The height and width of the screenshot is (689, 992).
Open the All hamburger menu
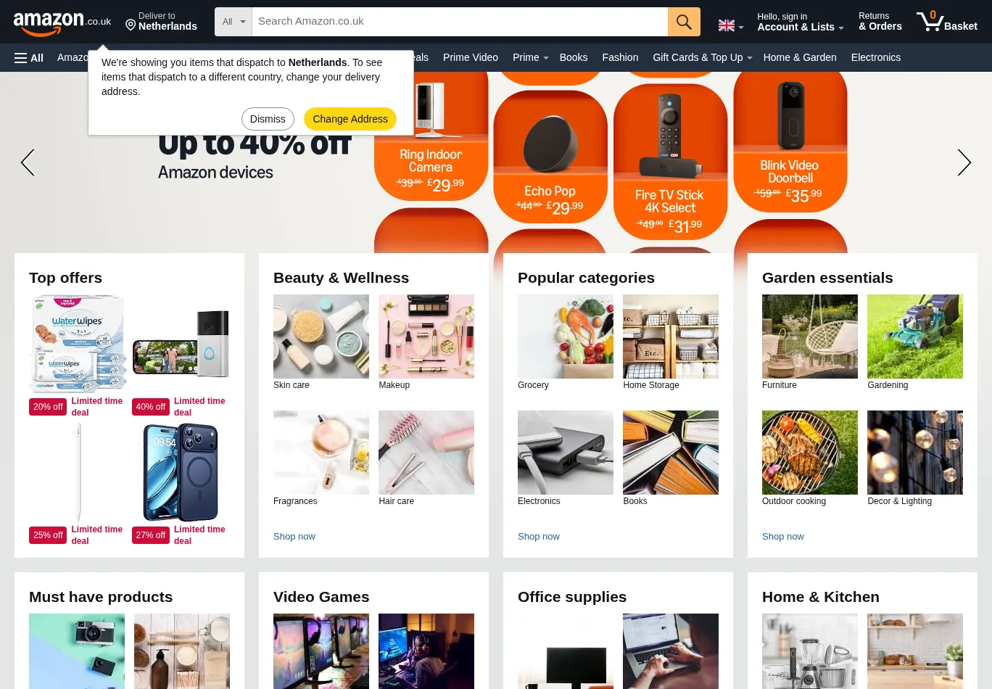[29, 58]
